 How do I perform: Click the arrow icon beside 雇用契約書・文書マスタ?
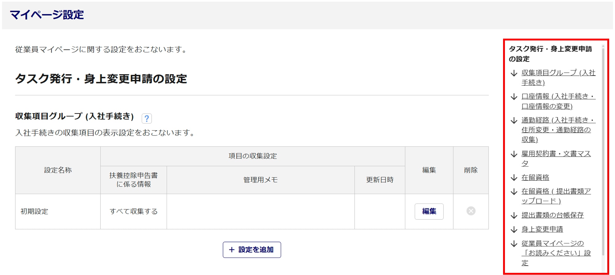pyautogui.click(x=514, y=154)
